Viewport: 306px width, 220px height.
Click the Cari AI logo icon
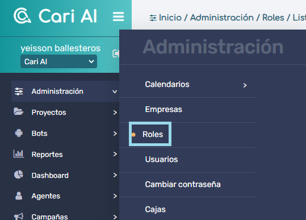click(22, 15)
